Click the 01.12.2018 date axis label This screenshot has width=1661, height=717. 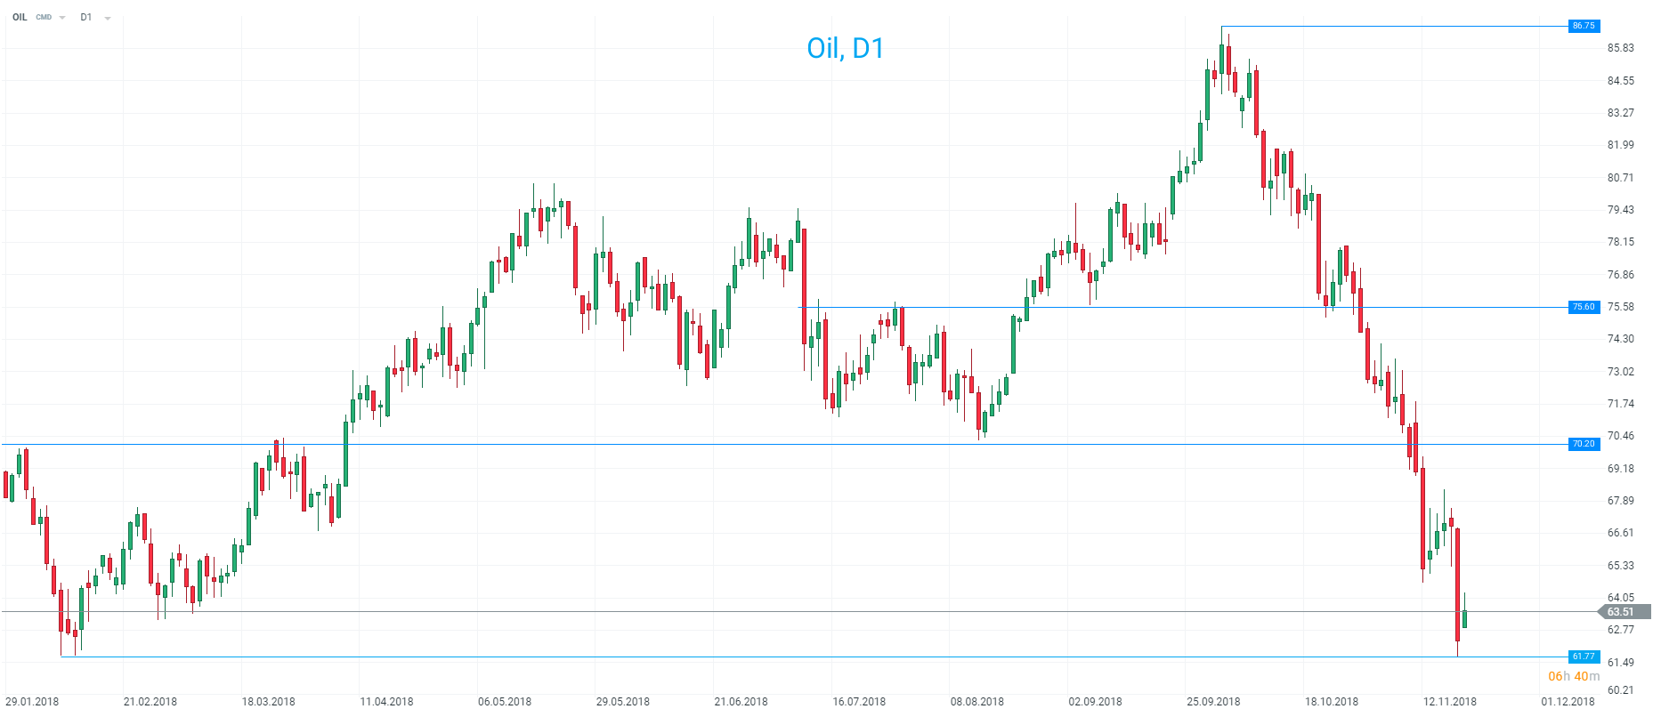[x=1568, y=702]
